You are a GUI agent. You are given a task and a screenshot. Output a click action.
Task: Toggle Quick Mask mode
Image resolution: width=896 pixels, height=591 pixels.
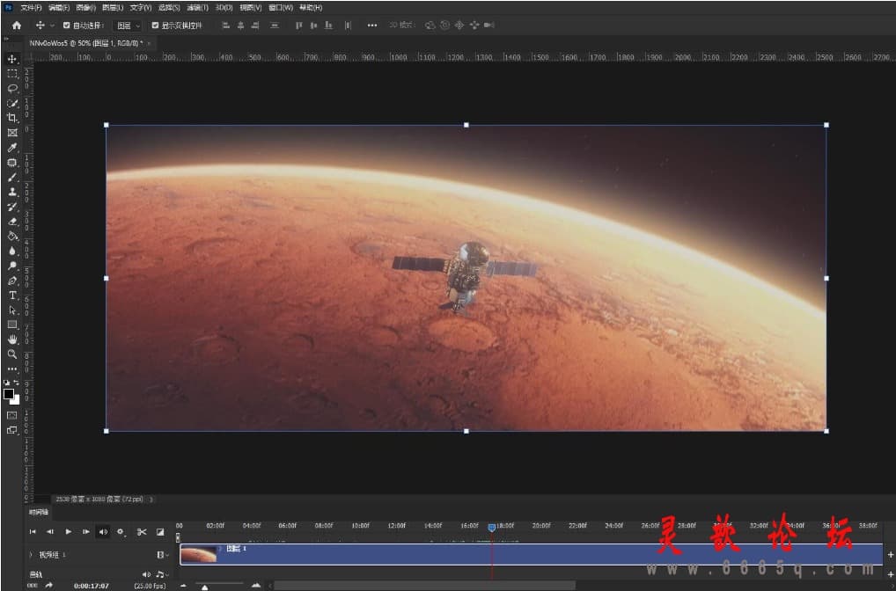pos(12,415)
